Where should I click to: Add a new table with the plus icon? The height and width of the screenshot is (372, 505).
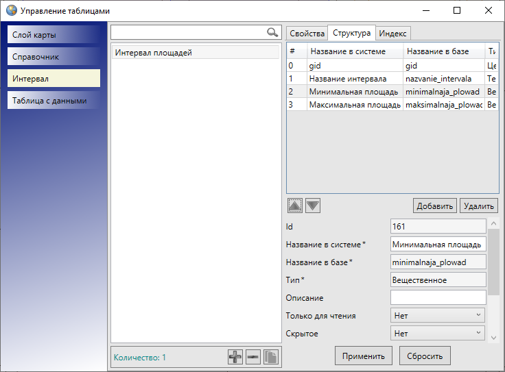point(235,357)
